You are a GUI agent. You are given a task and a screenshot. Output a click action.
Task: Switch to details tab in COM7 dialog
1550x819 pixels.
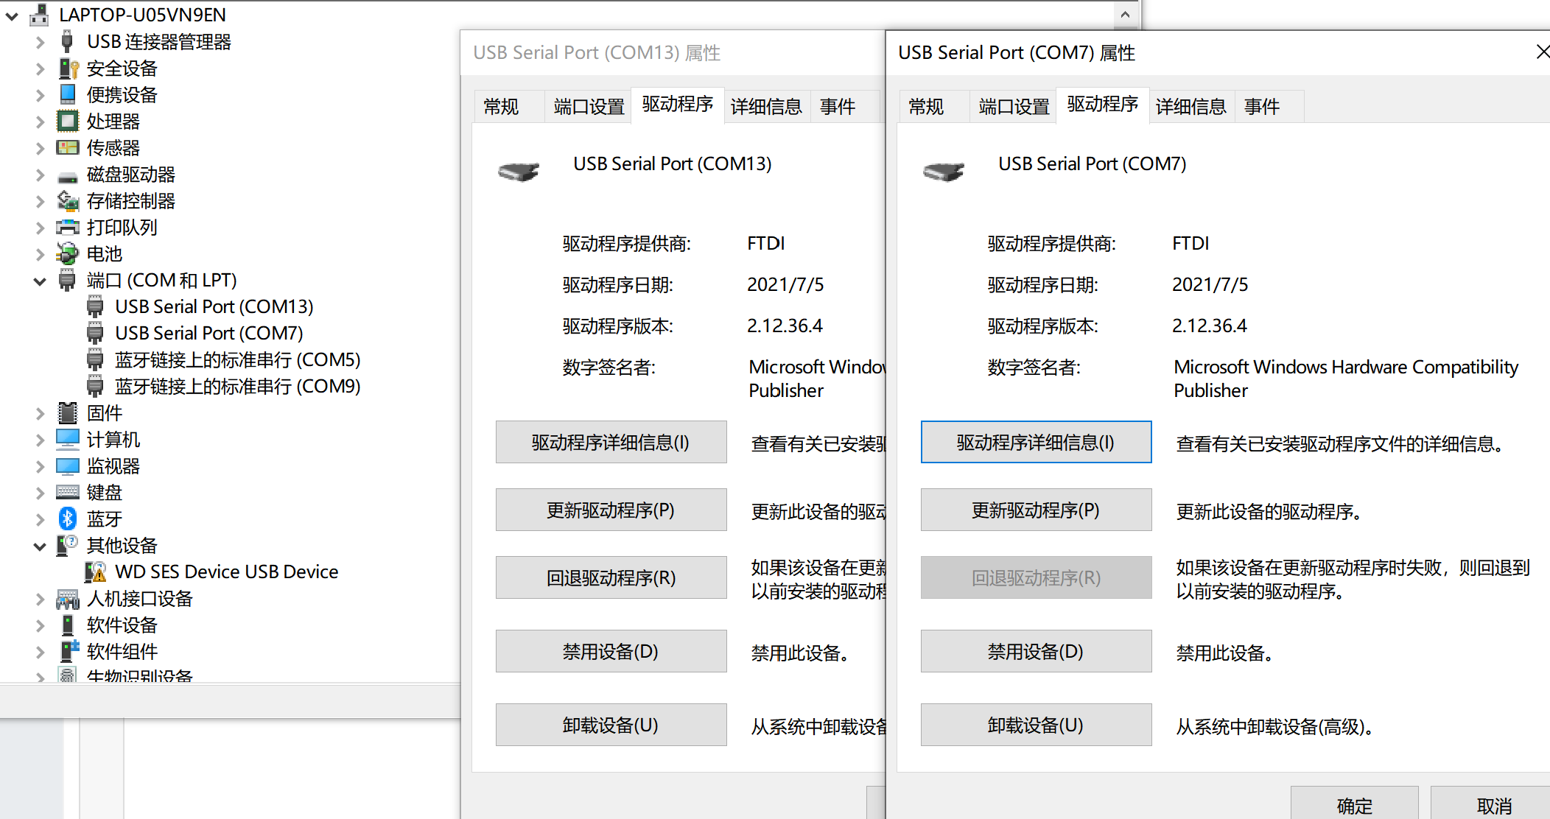click(1190, 107)
